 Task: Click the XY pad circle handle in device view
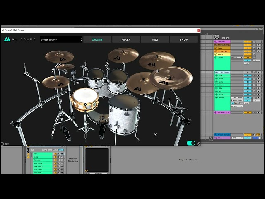click(87, 170)
